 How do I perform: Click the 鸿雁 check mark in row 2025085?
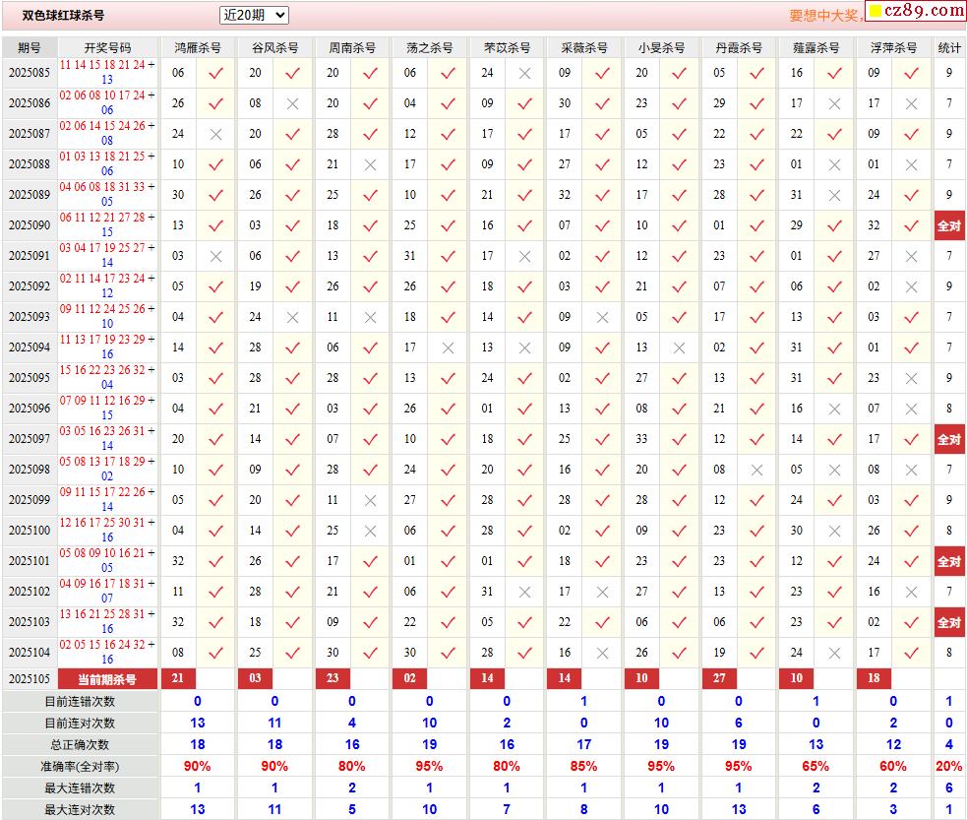(215, 73)
